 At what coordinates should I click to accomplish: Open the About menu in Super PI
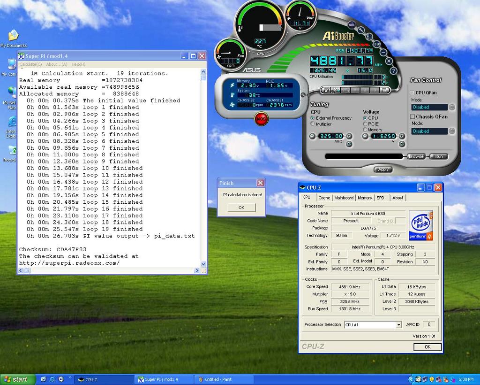click(x=57, y=64)
